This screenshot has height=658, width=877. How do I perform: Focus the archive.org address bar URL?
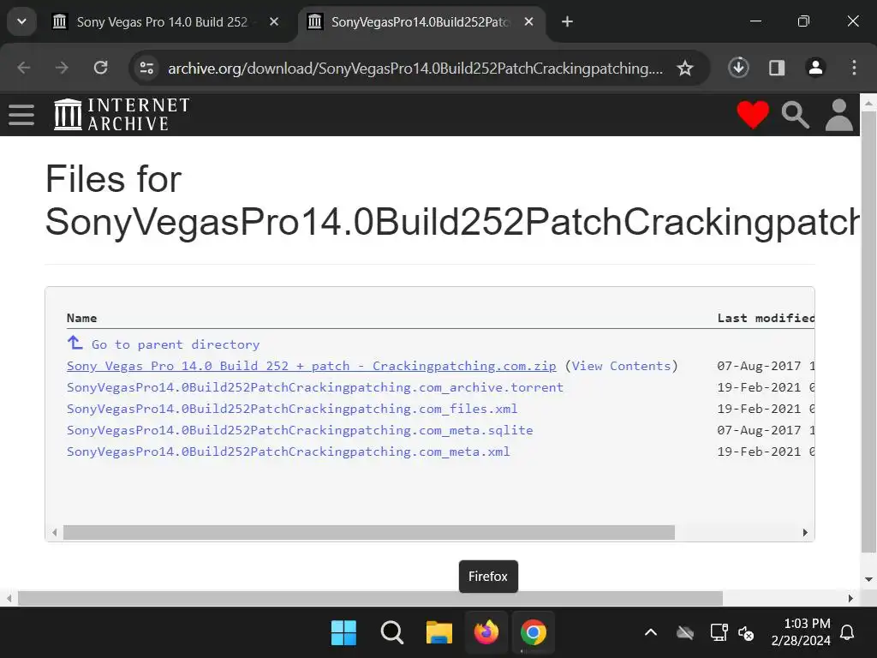point(415,69)
